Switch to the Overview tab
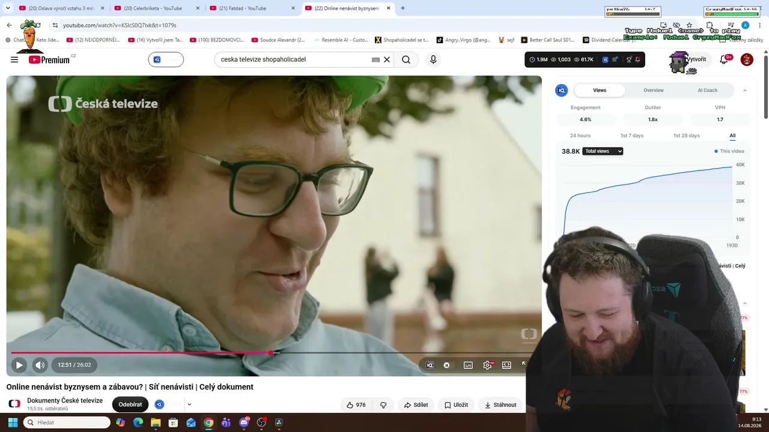The image size is (769, 432). point(654,90)
